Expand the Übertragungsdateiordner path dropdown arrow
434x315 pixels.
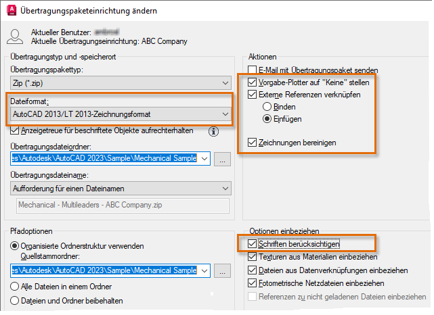pos(204,159)
